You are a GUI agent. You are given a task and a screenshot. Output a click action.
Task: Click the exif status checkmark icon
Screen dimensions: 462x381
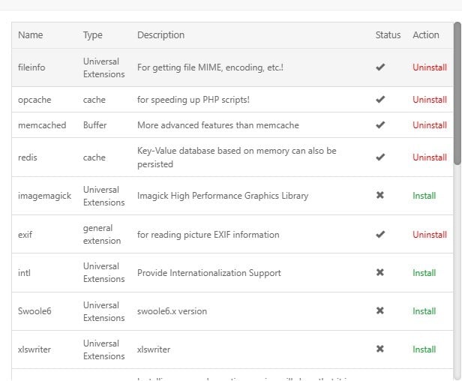point(380,235)
